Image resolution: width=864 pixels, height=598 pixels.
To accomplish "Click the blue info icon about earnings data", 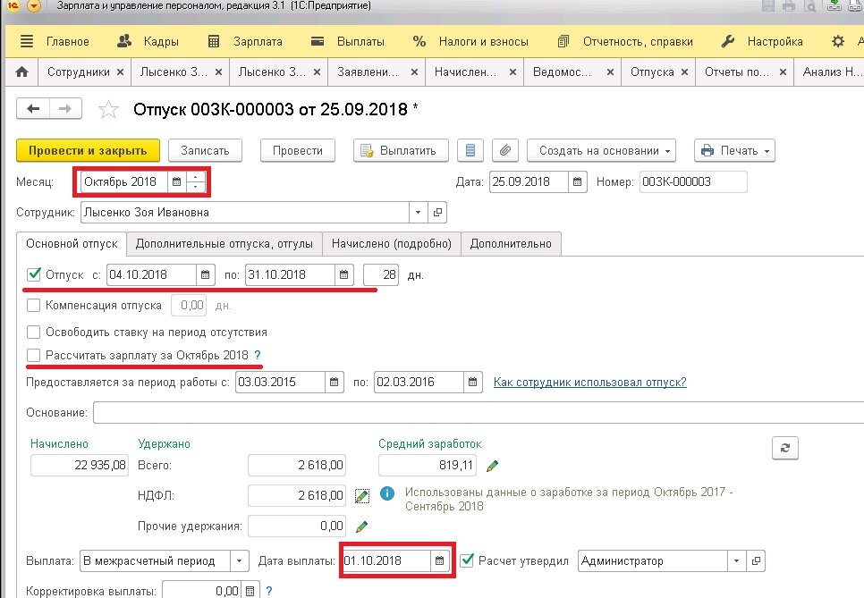I will pyautogui.click(x=387, y=493).
